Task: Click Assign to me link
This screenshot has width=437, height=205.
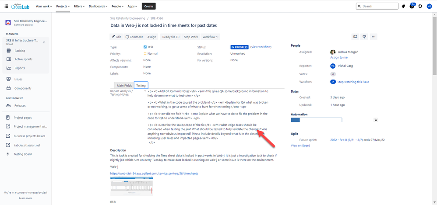Action: [x=338, y=57]
